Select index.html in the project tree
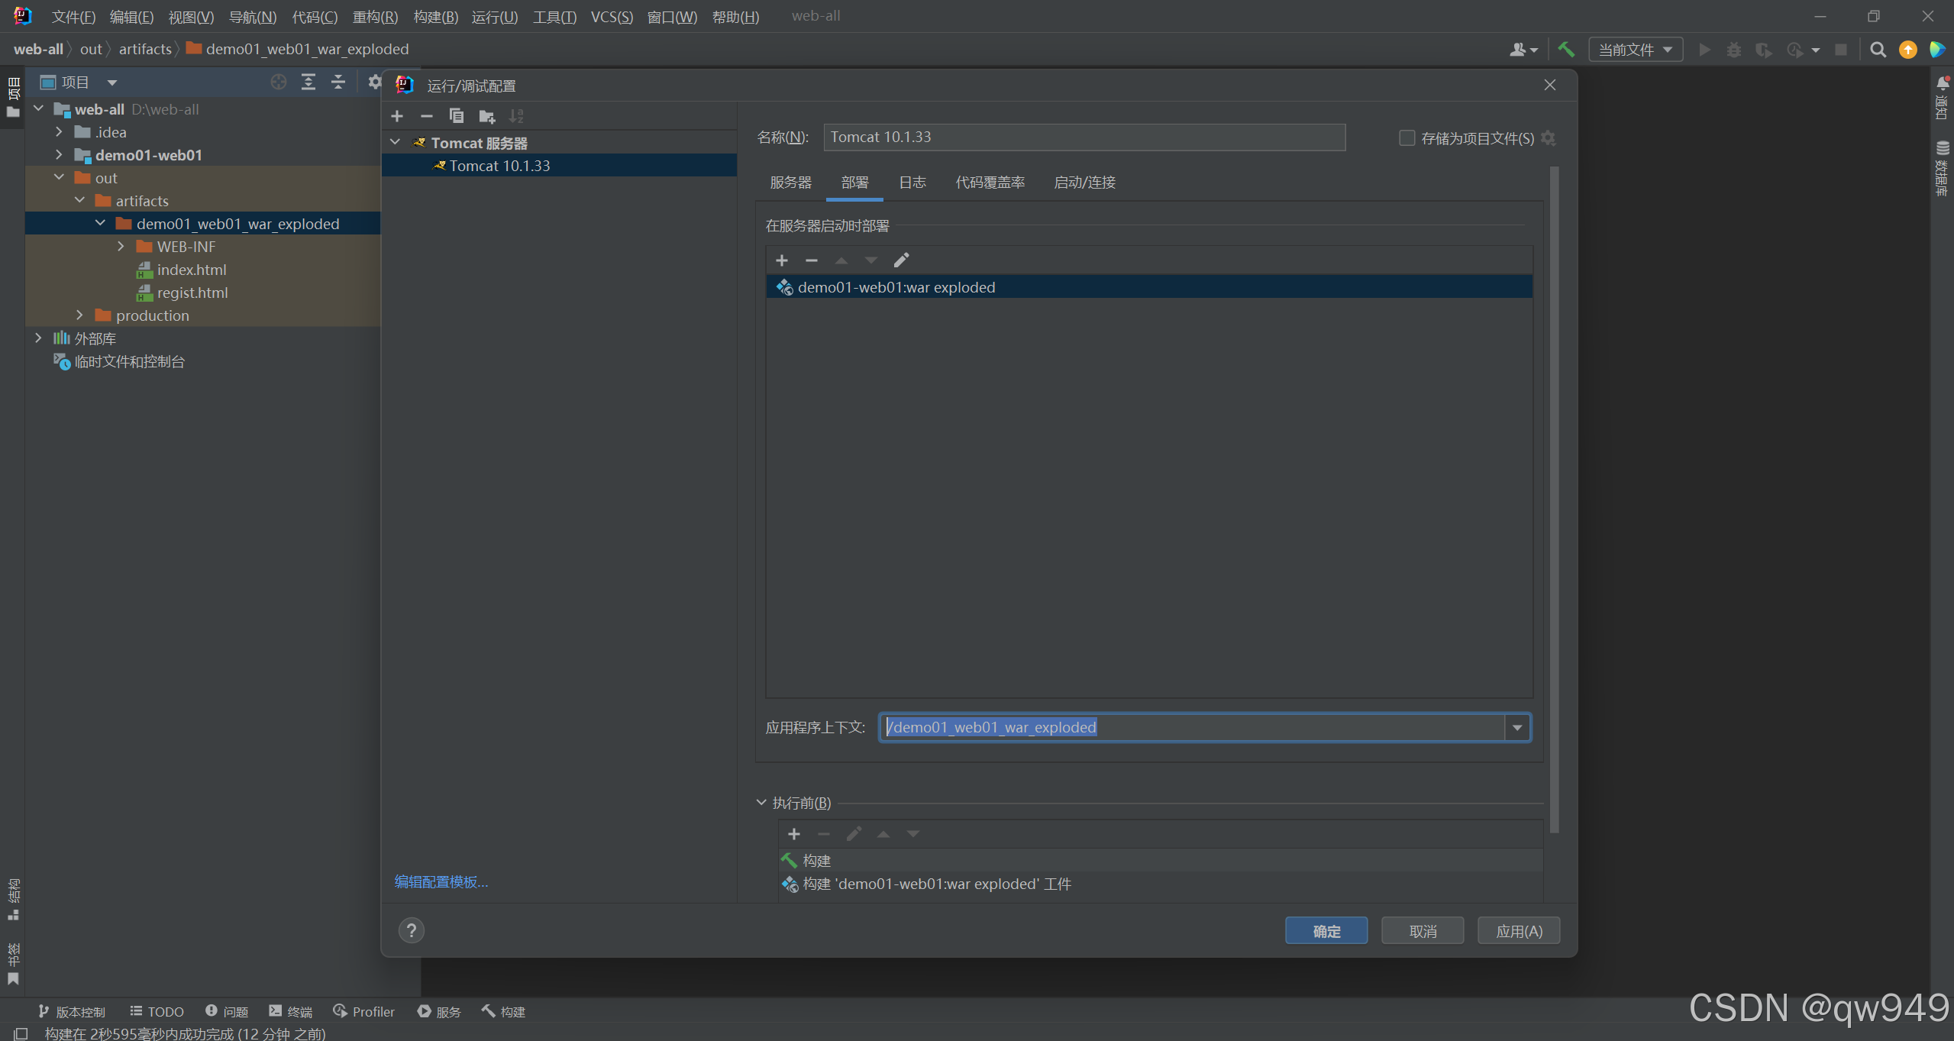The width and height of the screenshot is (1954, 1041). point(192,270)
